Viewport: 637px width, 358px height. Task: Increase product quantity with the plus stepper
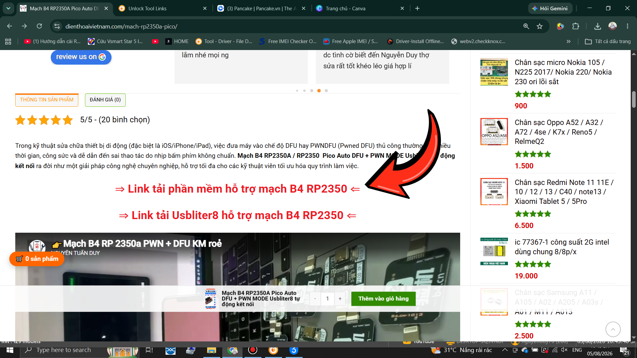tap(340, 299)
